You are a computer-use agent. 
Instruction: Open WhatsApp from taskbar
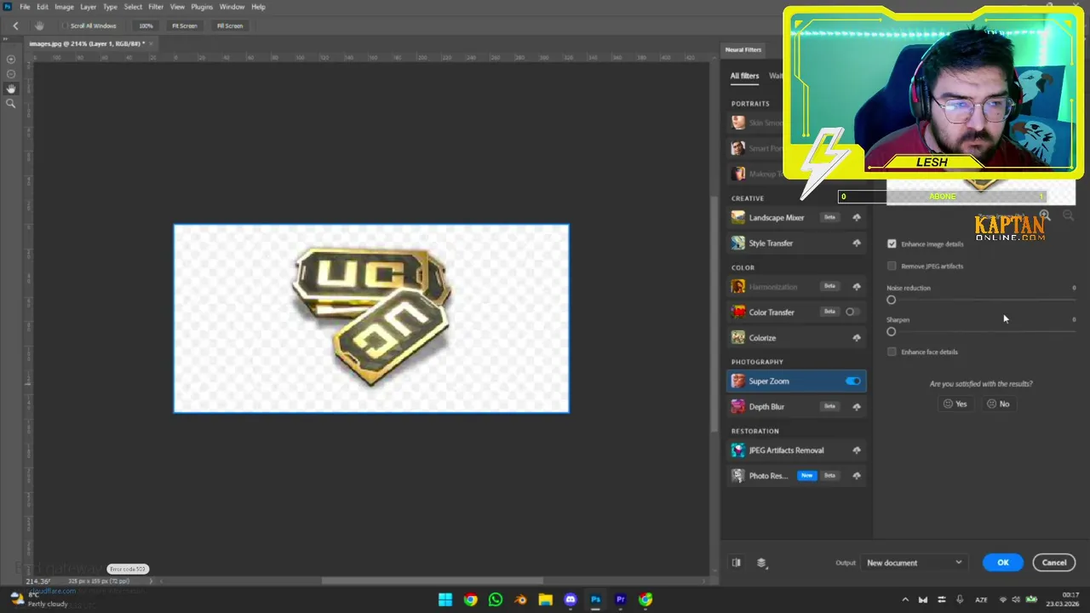(x=496, y=599)
